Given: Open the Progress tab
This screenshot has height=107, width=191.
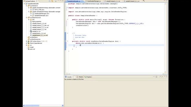Looking at the screenshot, I should pos(88,77).
